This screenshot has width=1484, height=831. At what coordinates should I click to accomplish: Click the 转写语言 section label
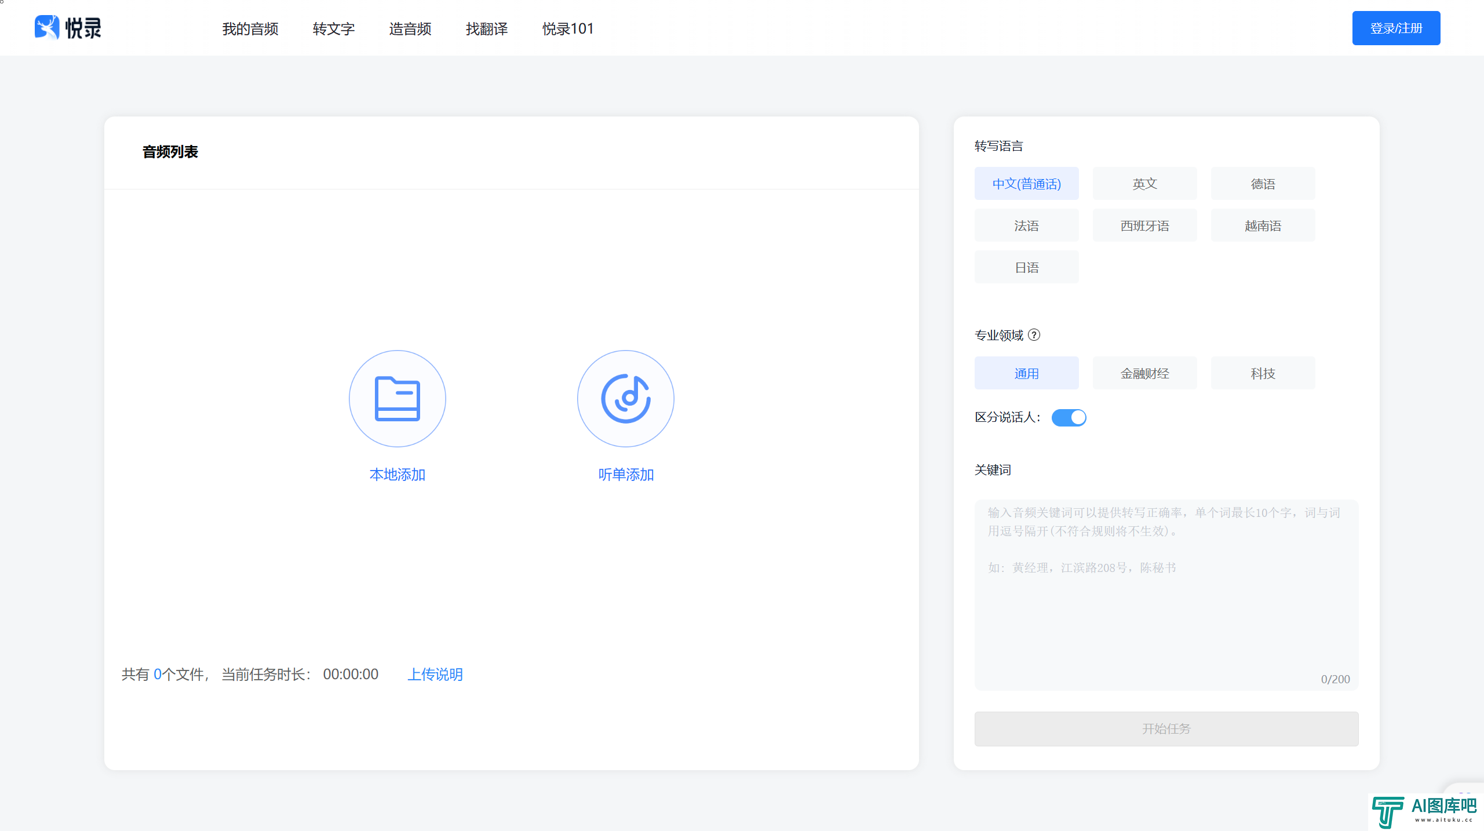[998, 146]
